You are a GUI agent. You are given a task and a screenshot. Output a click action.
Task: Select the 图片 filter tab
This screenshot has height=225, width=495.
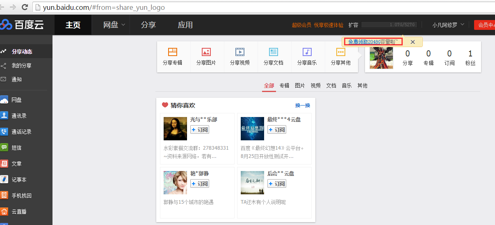[300, 85]
